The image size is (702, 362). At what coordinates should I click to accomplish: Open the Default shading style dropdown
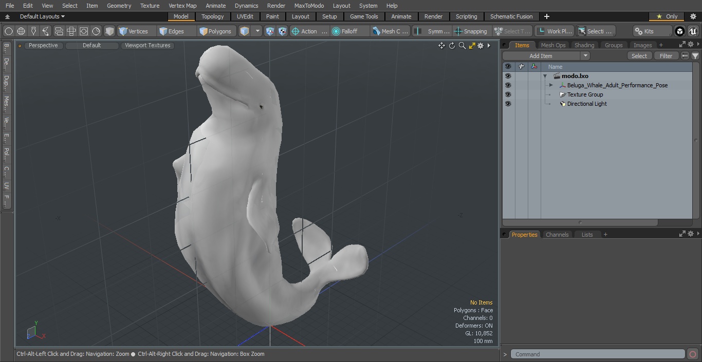(92, 45)
